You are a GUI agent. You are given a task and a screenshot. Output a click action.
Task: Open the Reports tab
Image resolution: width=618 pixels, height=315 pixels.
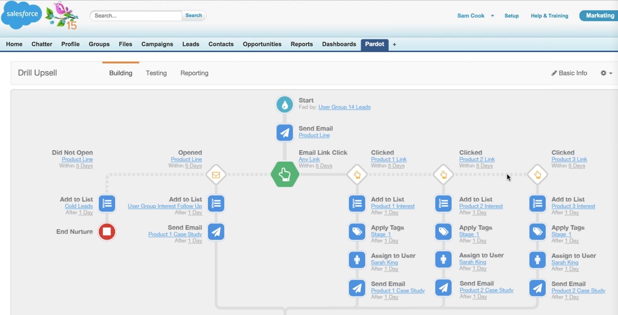pos(302,44)
